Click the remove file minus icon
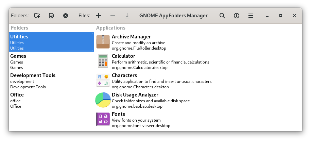The width and height of the screenshot is (311, 141). coord(113,16)
